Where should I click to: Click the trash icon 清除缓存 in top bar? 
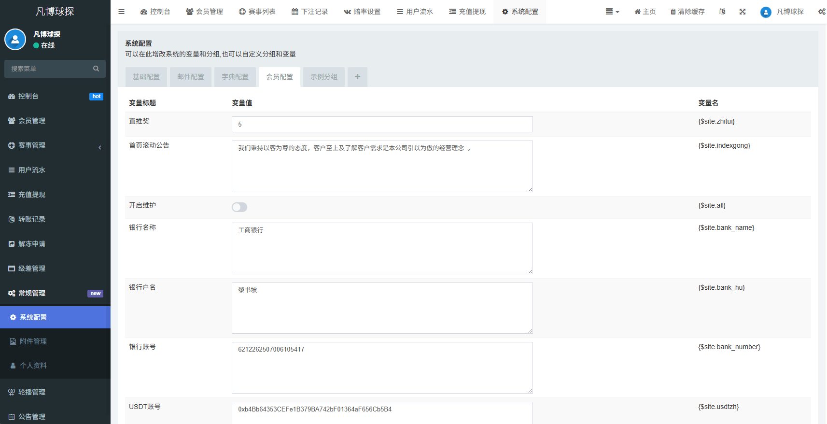coord(687,12)
